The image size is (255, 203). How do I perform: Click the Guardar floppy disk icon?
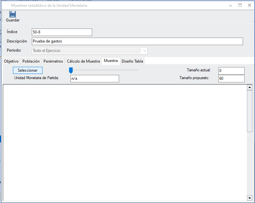tap(13, 14)
